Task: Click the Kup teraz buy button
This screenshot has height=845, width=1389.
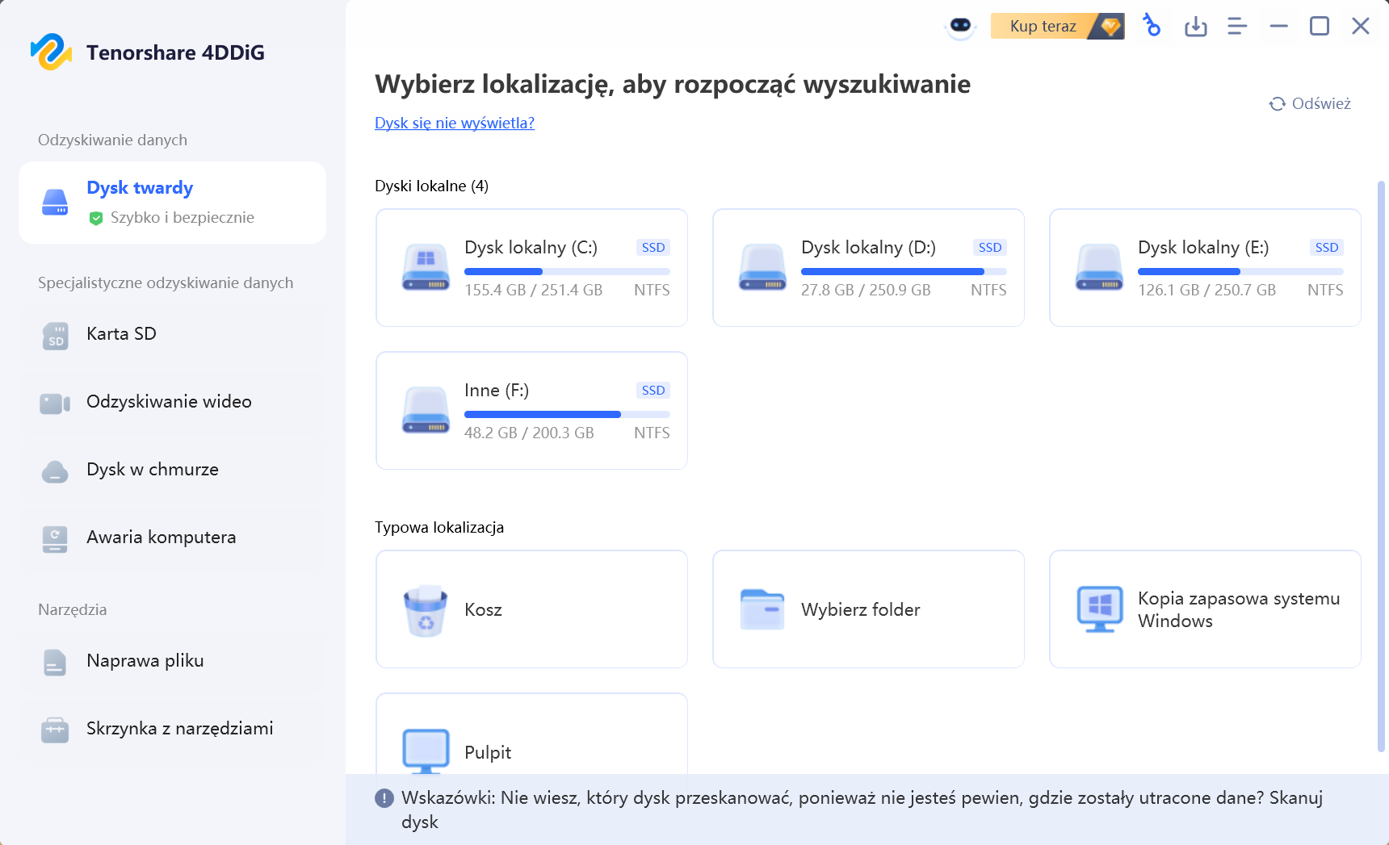Action: (1057, 27)
